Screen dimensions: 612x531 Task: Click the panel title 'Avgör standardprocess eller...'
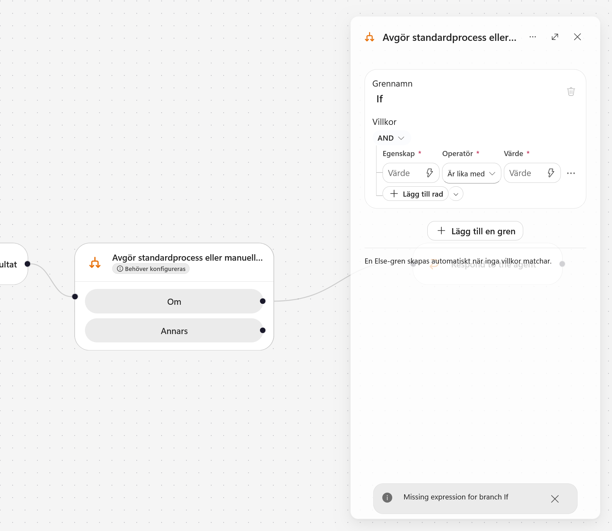click(x=449, y=37)
